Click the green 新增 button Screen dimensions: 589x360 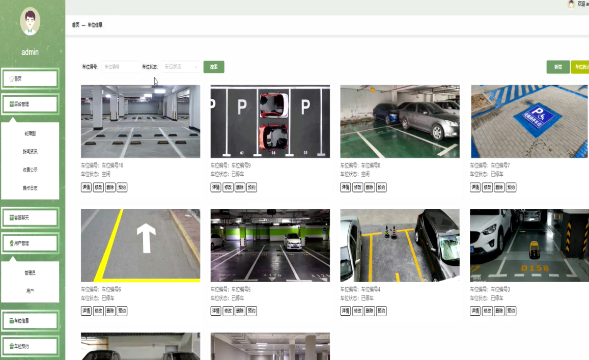[558, 67]
